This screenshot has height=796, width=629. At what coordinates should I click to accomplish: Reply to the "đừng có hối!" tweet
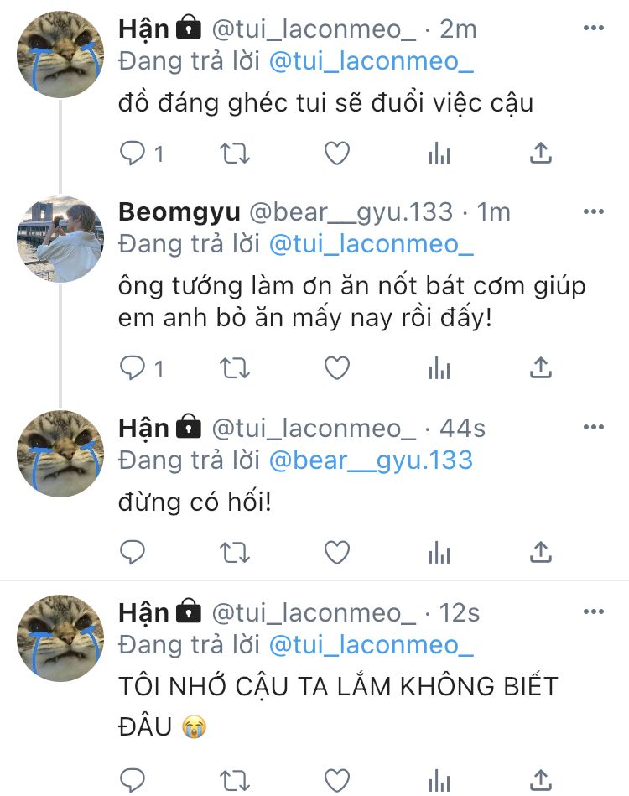point(133,552)
